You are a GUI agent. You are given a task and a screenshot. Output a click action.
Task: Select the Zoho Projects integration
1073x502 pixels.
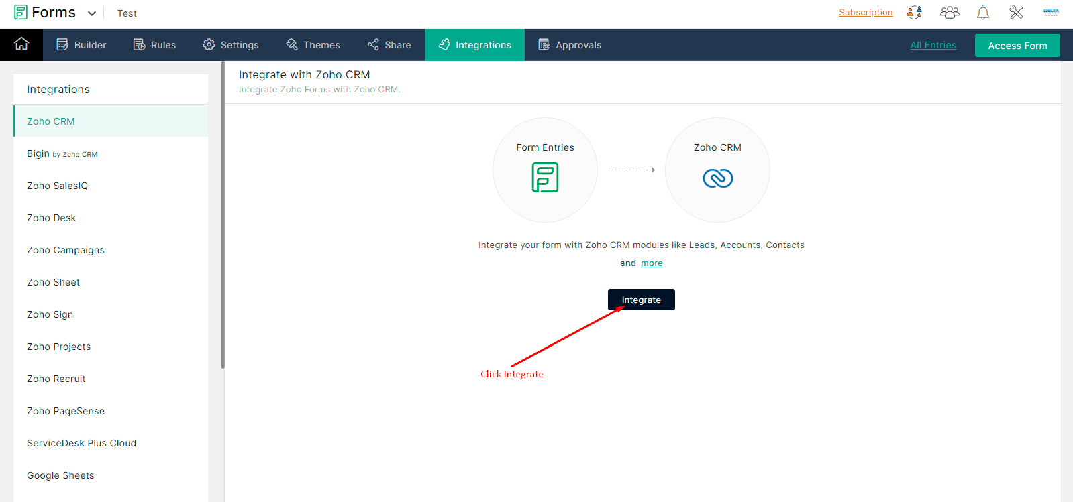111,347
